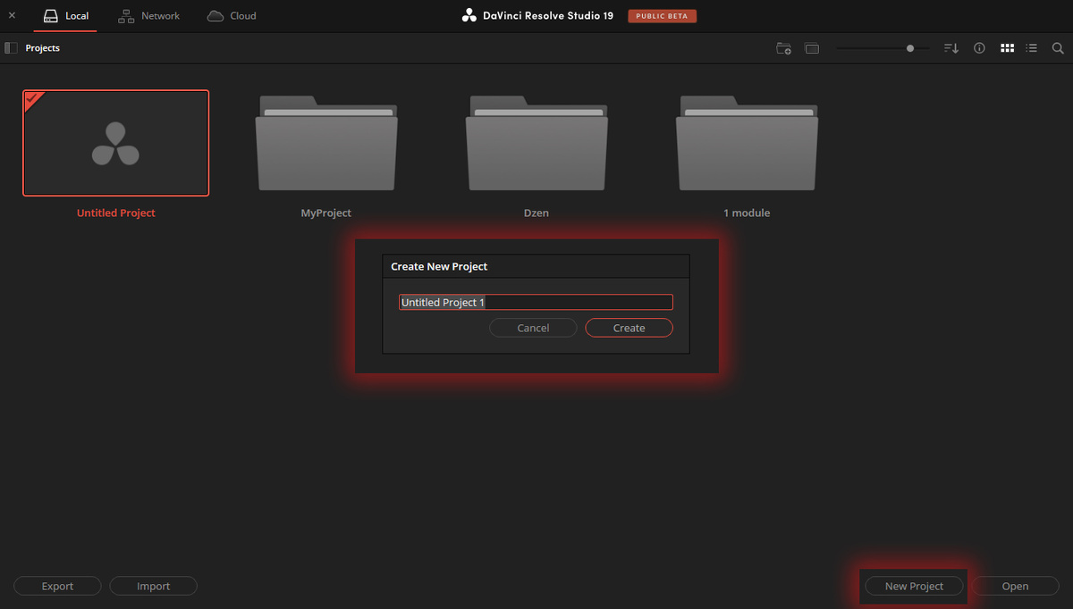1073x609 pixels.
Task: Switch to list view
Action: (x=1031, y=48)
